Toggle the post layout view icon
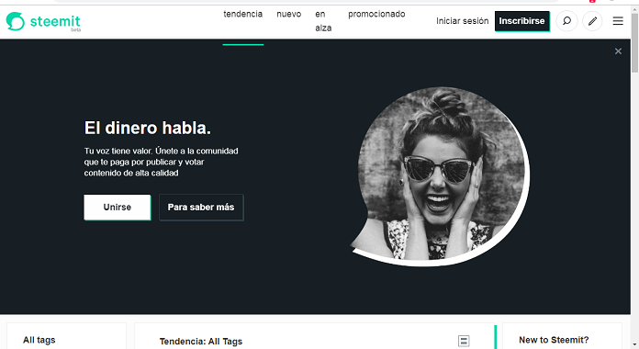 pos(464,341)
